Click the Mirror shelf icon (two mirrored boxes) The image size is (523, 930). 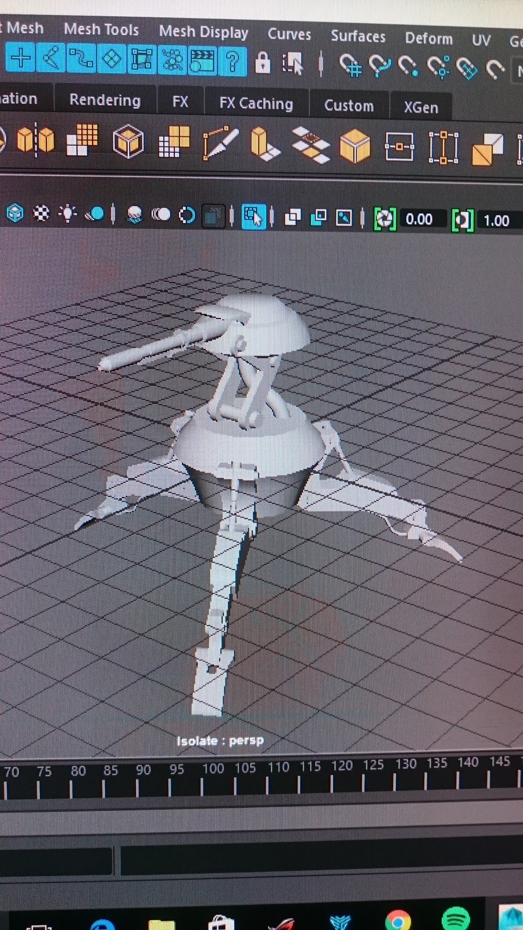coord(35,140)
